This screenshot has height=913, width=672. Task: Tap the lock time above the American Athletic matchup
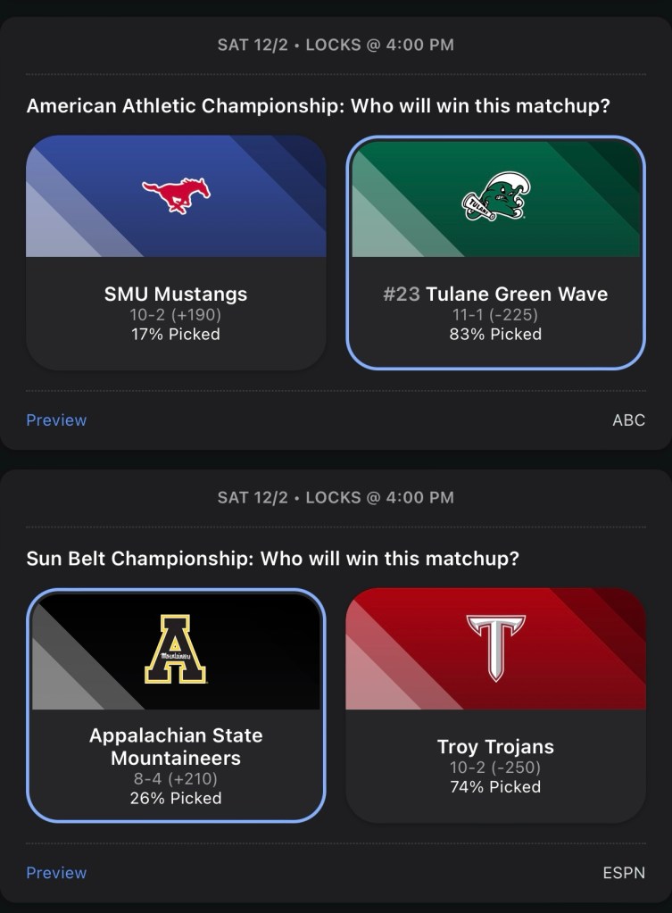pyautogui.click(x=336, y=45)
